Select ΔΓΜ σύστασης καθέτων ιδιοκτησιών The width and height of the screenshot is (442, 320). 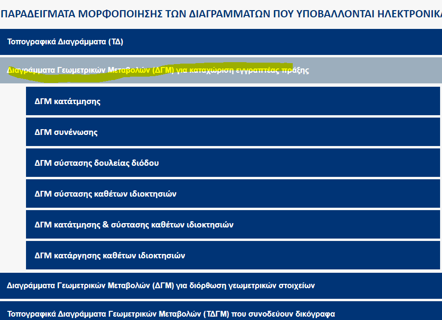point(105,194)
